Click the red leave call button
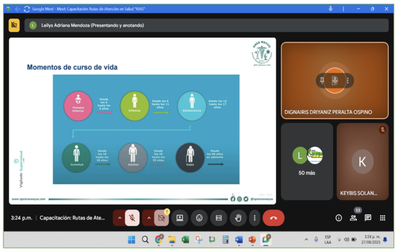398x252 pixels. click(x=274, y=218)
